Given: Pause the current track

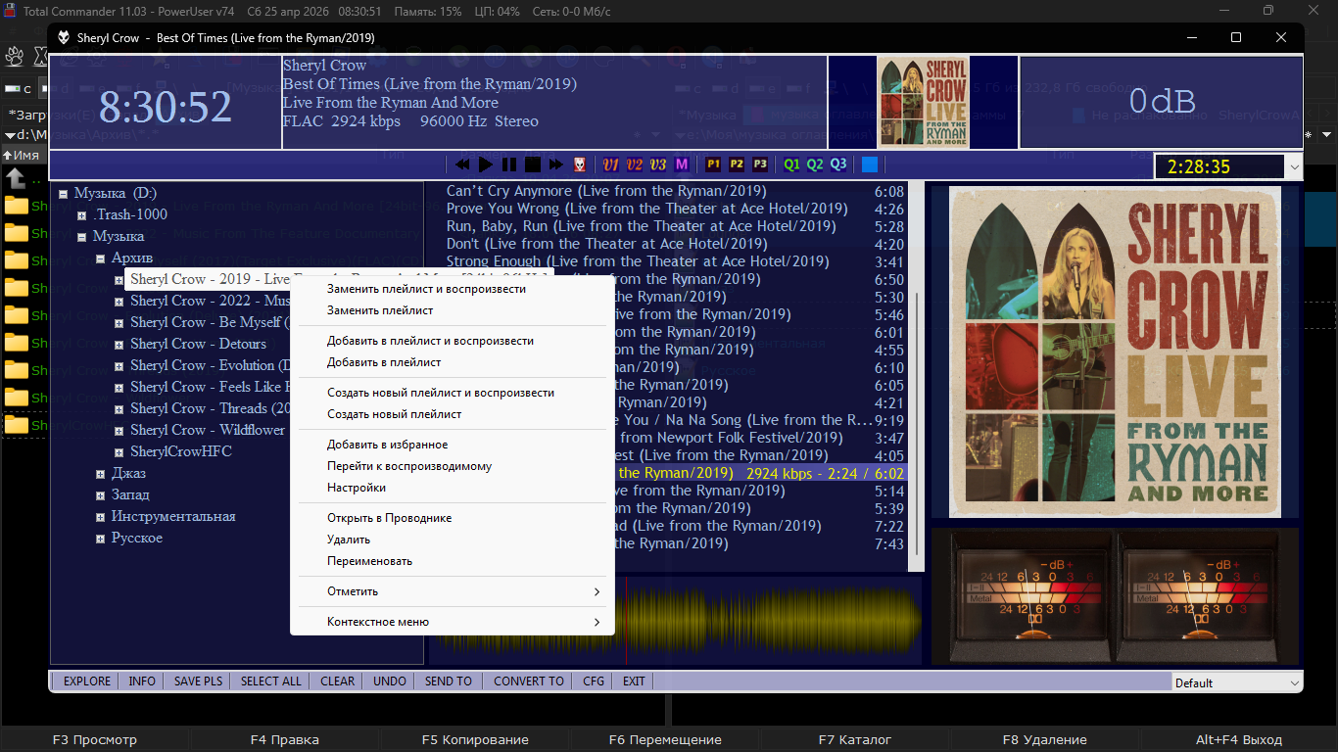Looking at the screenshot, I should point(509,164).
